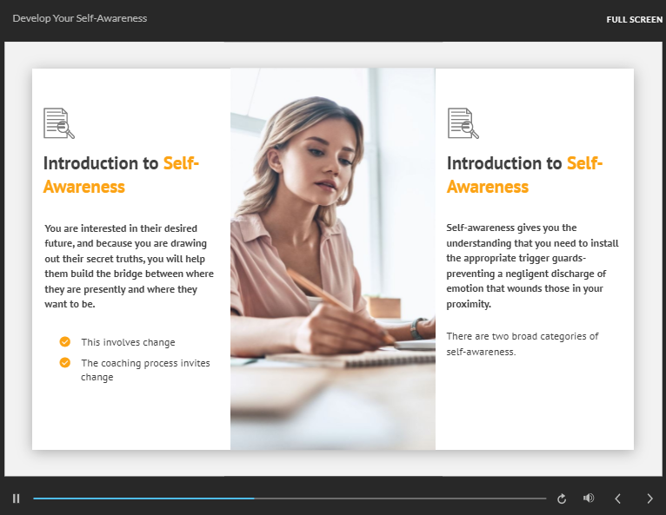Select 'The coaching process invites change' text
Image resolution: width=666 pixels, height=515 pixels.
pos(145,370)
